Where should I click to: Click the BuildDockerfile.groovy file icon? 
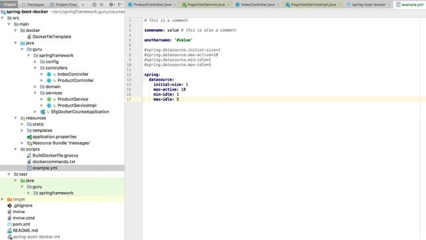[x=29, y=155]
